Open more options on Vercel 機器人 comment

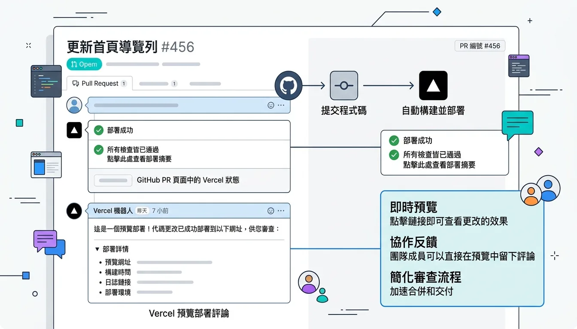(281, 211)
